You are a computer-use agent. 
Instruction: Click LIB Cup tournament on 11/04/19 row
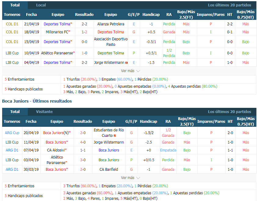12,142
